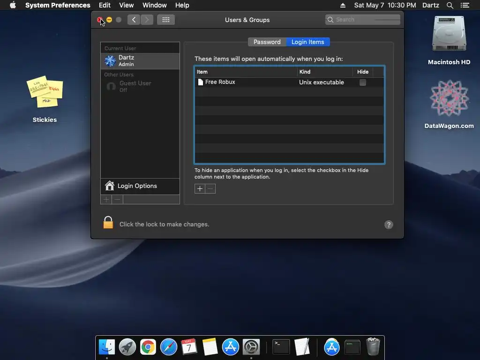Open Login Options in the sidebar

(140, 186)
